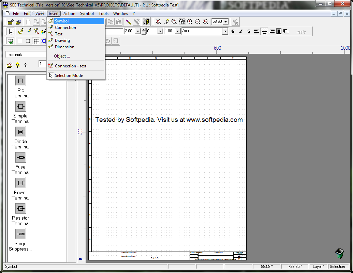Choose Connection from Insert menu
This screenshot has width=353, height=273.
pyautogui.click(x=76, y=28)
